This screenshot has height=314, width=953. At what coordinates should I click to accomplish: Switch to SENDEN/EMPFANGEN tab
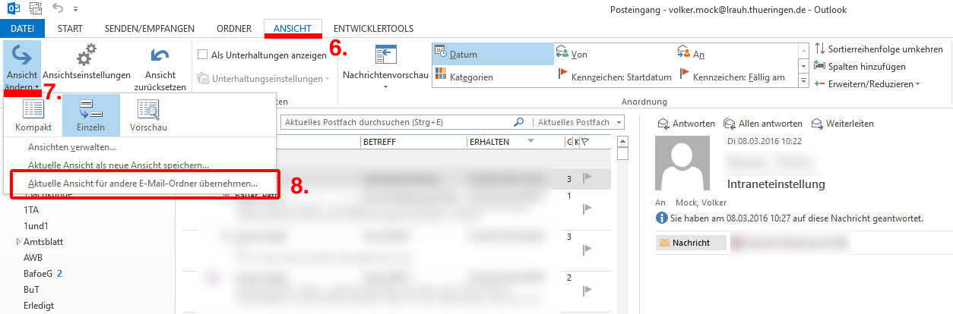point(149,29)
